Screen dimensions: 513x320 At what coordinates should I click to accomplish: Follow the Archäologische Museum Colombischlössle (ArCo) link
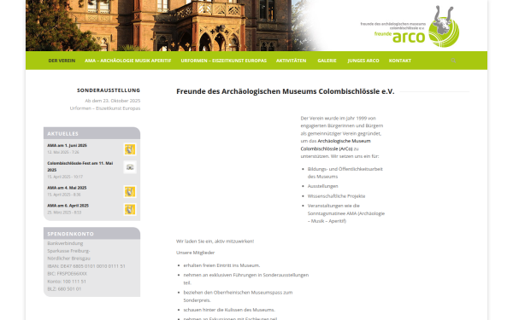335,145
